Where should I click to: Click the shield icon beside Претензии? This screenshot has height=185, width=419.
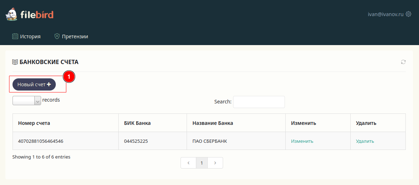tap(57, 36)
